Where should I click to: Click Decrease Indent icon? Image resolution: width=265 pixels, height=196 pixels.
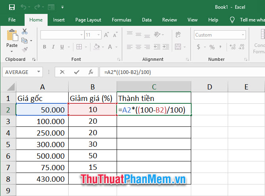[157, 47]
